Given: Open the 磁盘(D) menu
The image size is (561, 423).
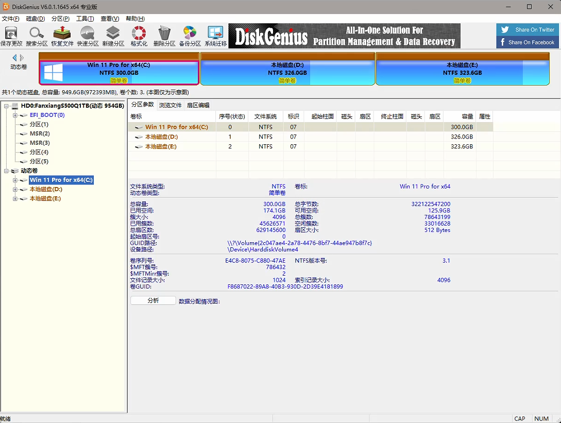Looking at the screenshot, I should 36,19.
